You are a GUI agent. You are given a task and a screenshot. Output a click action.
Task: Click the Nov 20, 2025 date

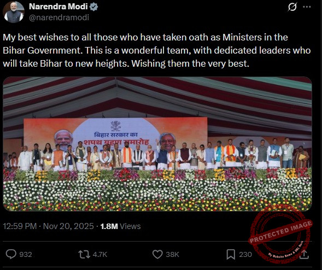(68, 226)
